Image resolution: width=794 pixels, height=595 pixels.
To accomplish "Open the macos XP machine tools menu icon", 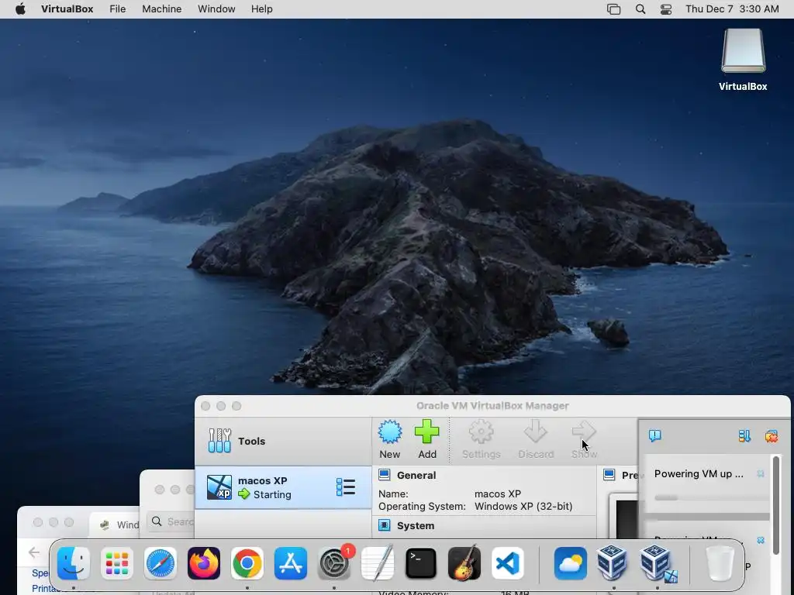I will click(x=345, y=487).
